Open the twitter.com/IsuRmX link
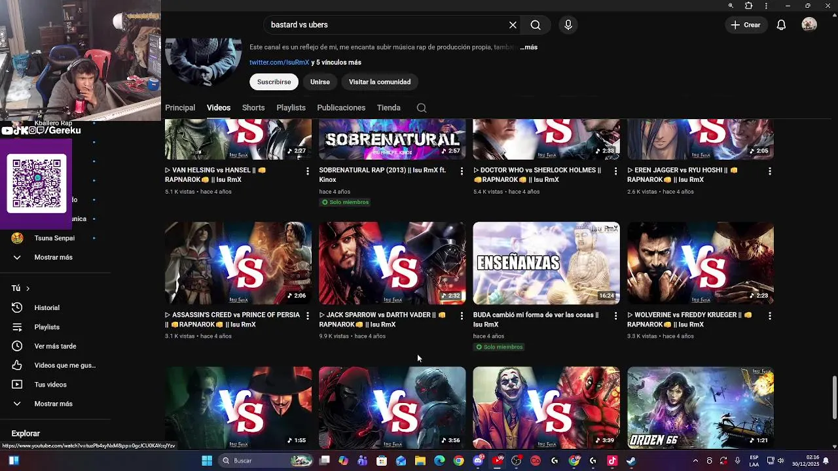The image size is (838, 471). point(279,62)
